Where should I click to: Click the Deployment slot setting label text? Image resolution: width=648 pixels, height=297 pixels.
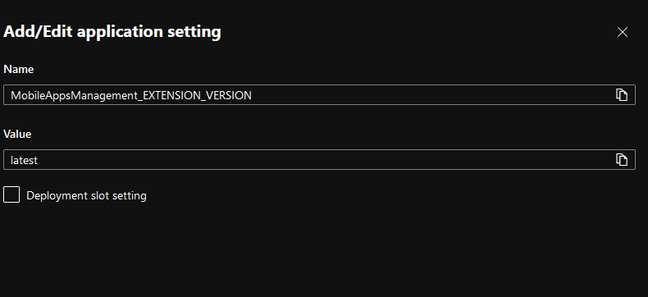point(86,195)
